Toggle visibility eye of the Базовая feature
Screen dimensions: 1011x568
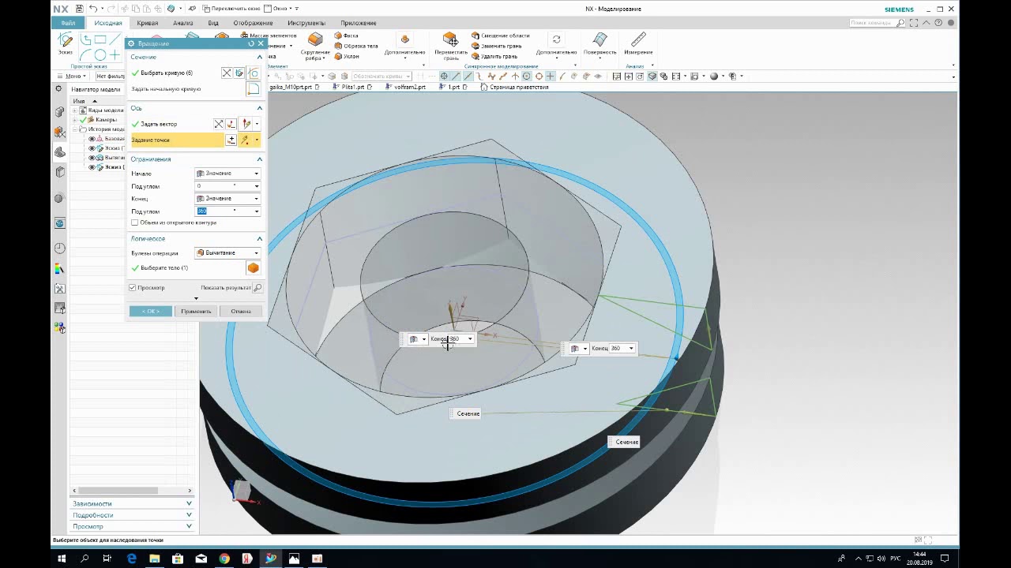(92, 139)
